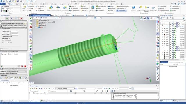186x104 pixels.
Task: Open the Sketch (Чертить) tool
Action: click(24, 8)
